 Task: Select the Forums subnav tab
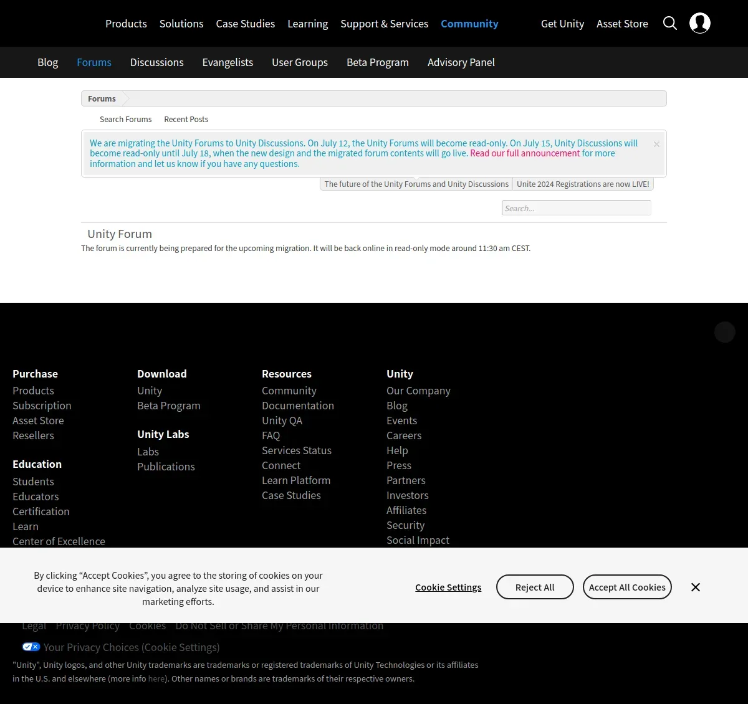pyautogui.click(x=94, y=62)
